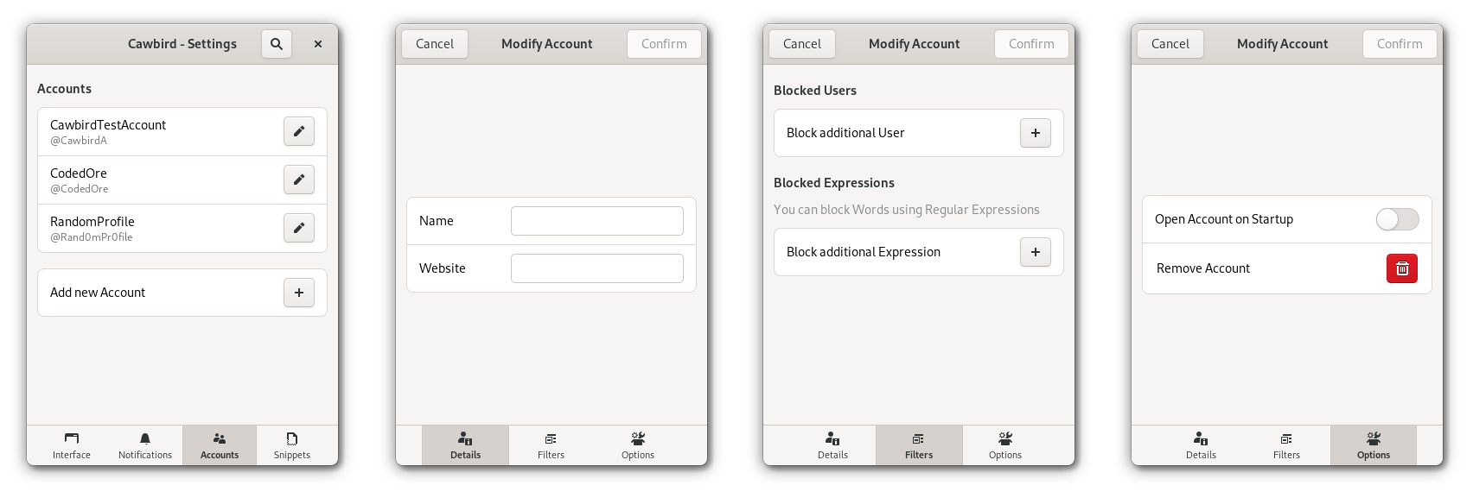The height and width of the screenshot is (498, 1473).
Task: Confirm account modifications
Action: [664, 43]
